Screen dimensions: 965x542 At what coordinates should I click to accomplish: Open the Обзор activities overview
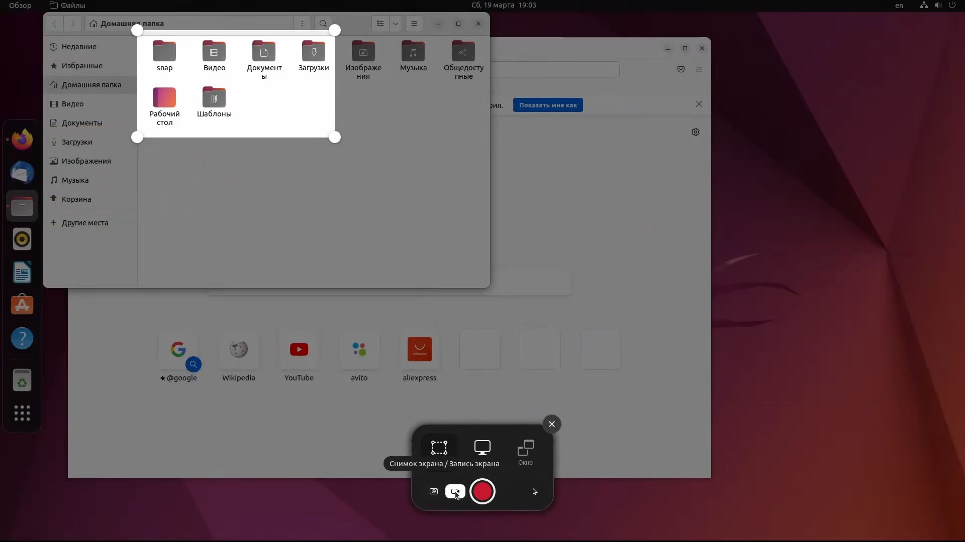pyautogui.click(x=20, y=6)
